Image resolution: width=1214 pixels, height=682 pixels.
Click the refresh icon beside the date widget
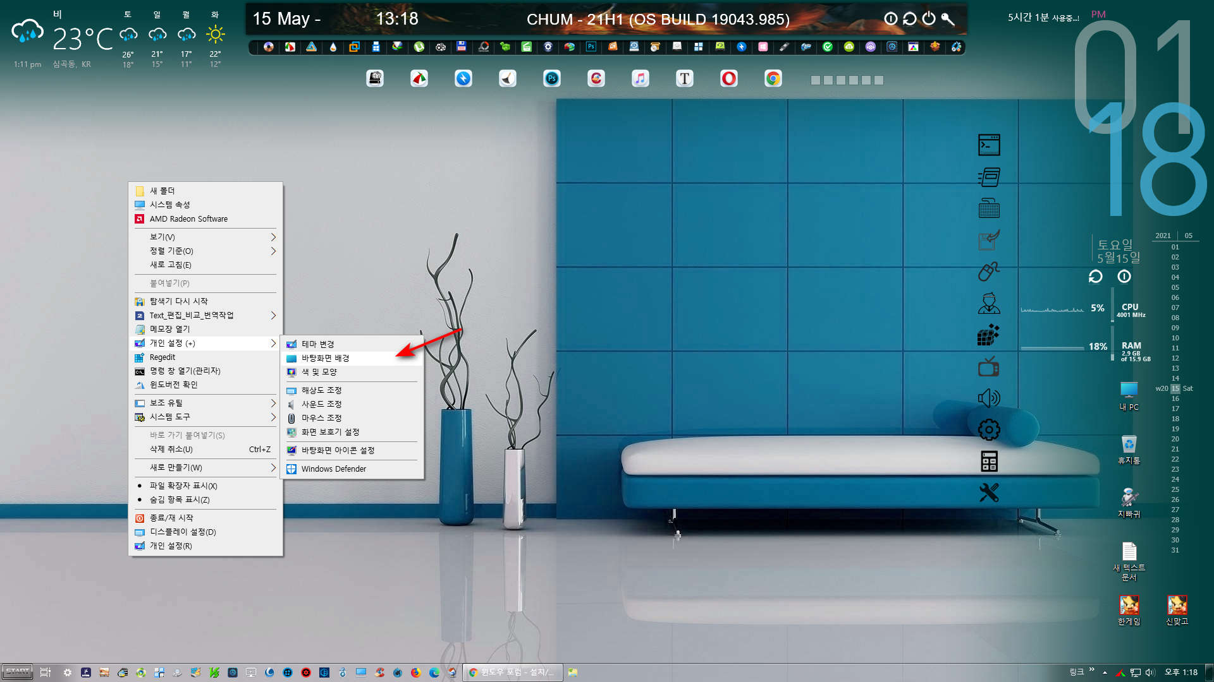[1095, 277]
